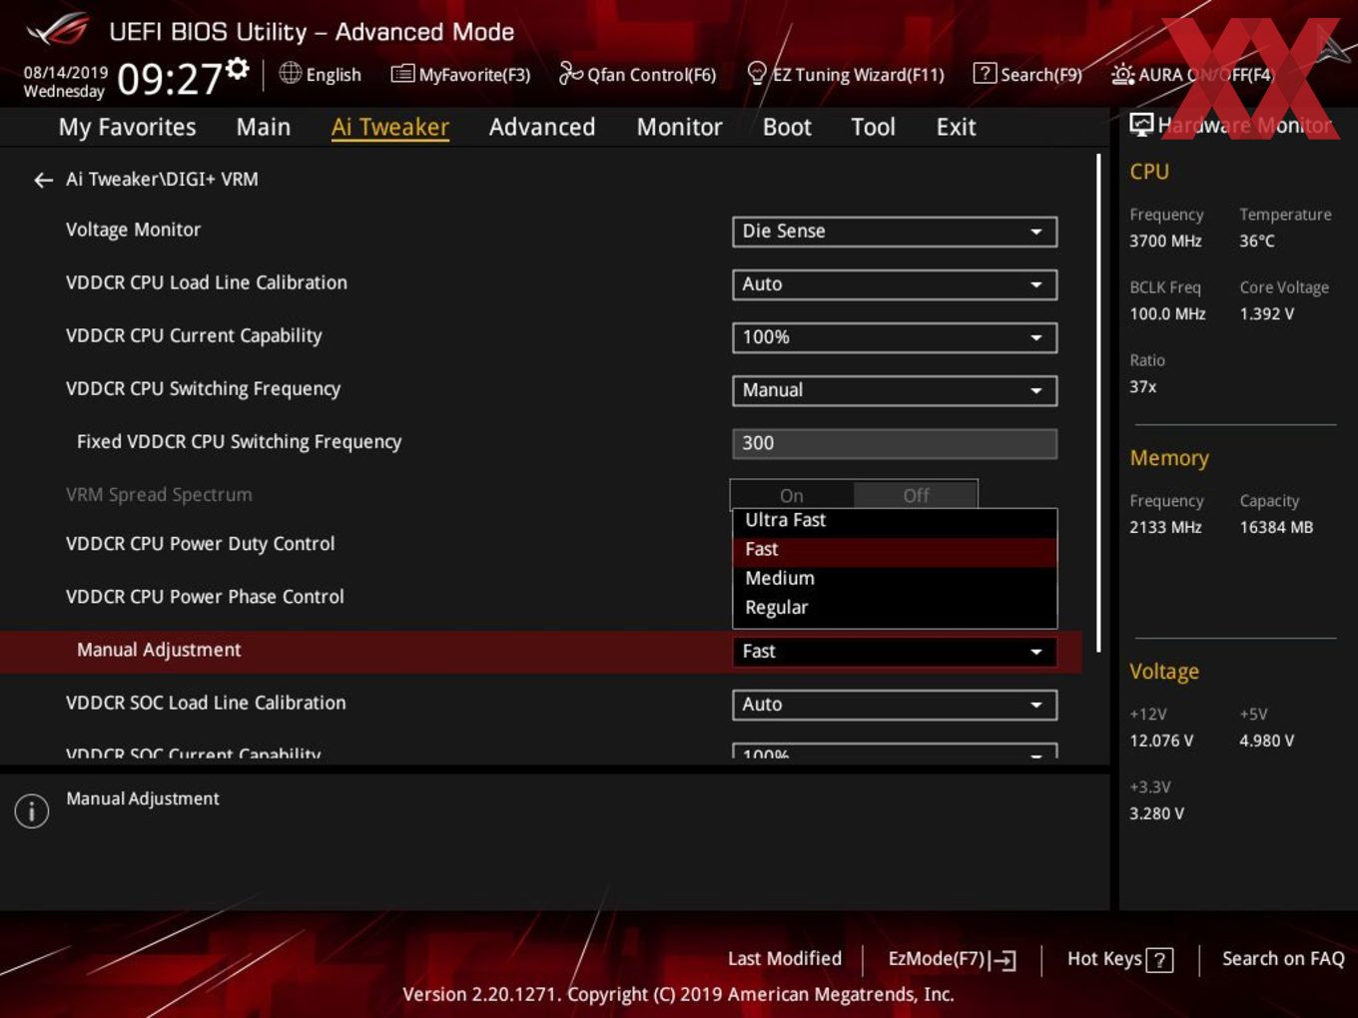Set VRM Spread Spectrum to Off
Screen dimensions: 1358x1018
pyautogui.click(x=916, y=495)
